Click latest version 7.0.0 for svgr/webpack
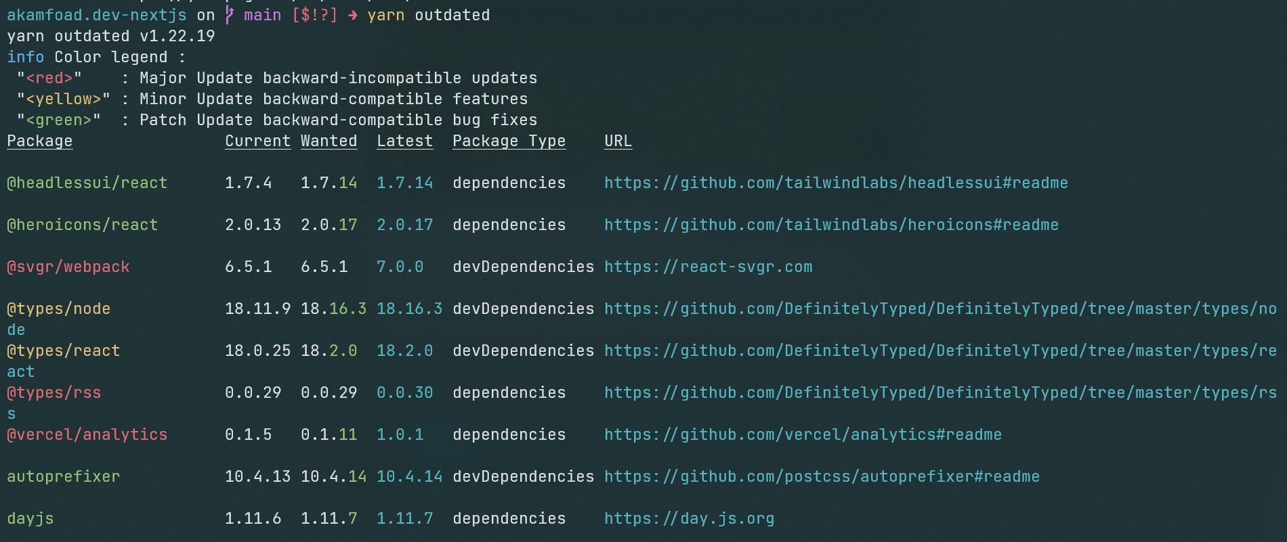Screen dimensions: 1287x542 (400, 267)
